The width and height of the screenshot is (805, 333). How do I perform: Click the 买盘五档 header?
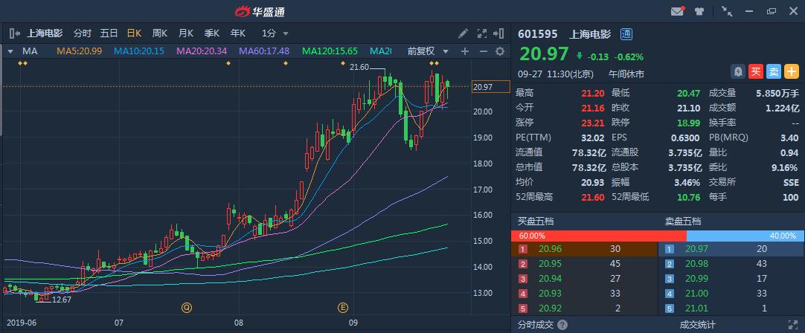pyautogui.click(x=536, y=222)
